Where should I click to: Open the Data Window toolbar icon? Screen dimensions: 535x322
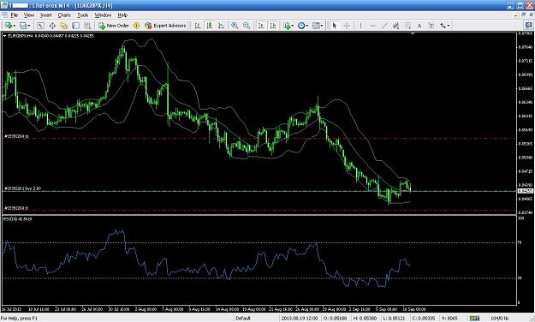[52, 26]
